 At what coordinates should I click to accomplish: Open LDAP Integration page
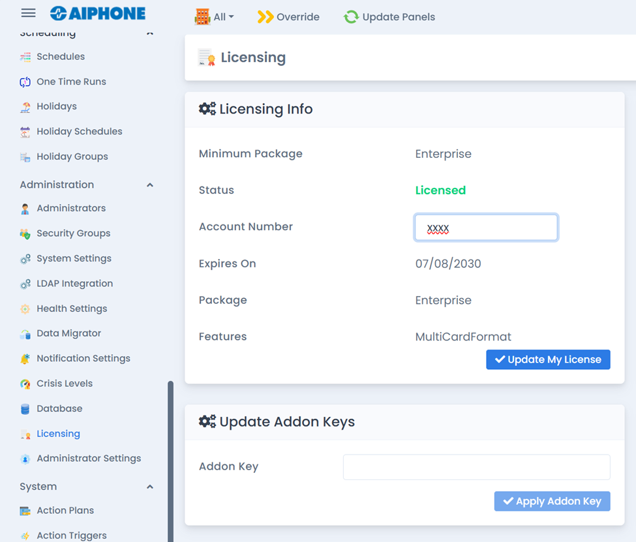pyautogui.click(x=74, y=284)
